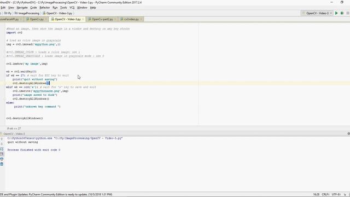Close the cv2video.py tab
Image resolution: width=350 pixels, height=197 pixels.
click(x=141, y=20)
